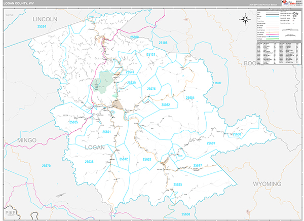Select the WYOMING county label
Image resolution: width=304 pixels, height=221 pixels.
[x=267, y=184]
